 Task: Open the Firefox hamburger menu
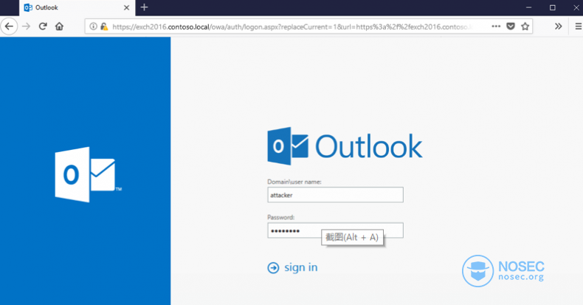pos(579,27)
